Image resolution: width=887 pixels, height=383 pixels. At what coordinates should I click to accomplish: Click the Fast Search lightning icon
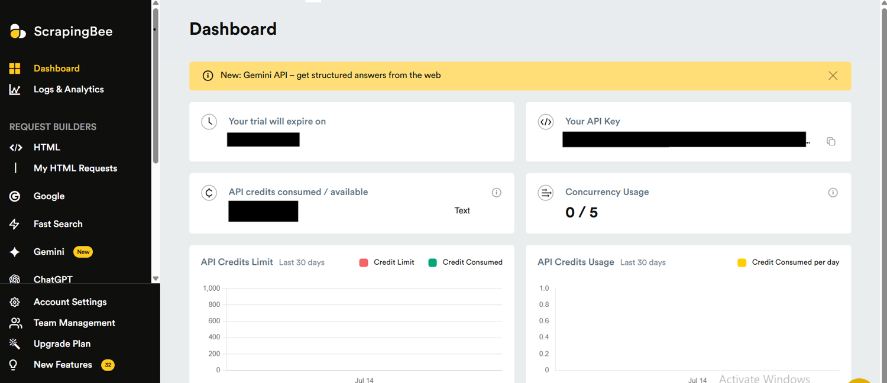15,224
